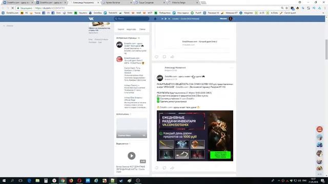The height and width of the screenshot is (184, 328).
Task: Open Dota2House page avatar in interesting pages
Action: pyautogui.click(x=119, y=59)
